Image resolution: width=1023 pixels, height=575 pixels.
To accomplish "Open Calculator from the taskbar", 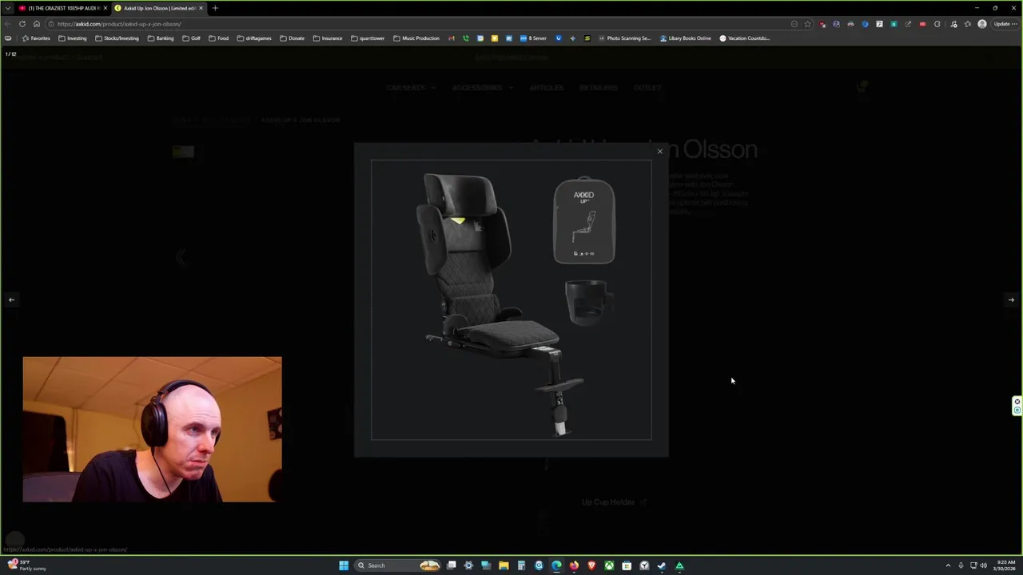I will 521,565.
